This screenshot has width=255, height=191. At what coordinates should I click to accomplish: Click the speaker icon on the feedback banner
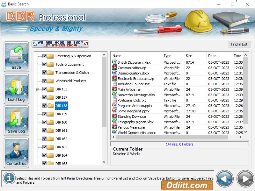(85, 45)
